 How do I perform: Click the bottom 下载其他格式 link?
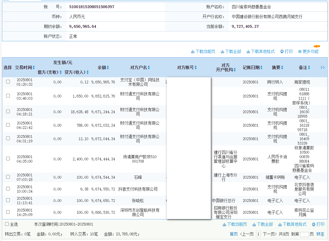pos(294,224)
